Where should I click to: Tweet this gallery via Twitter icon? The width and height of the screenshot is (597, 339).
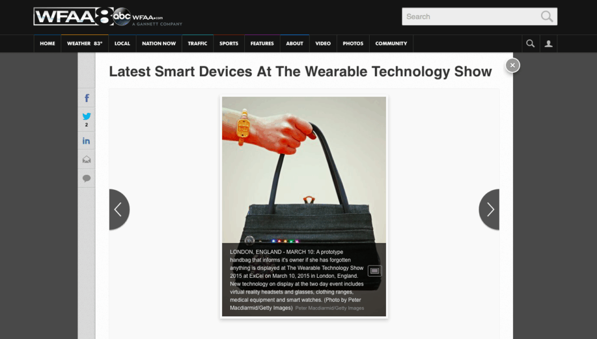(x=87, y=119)
